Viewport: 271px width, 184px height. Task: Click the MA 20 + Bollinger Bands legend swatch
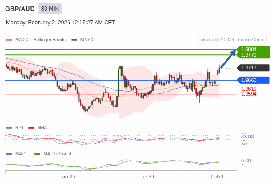point(9,40)
